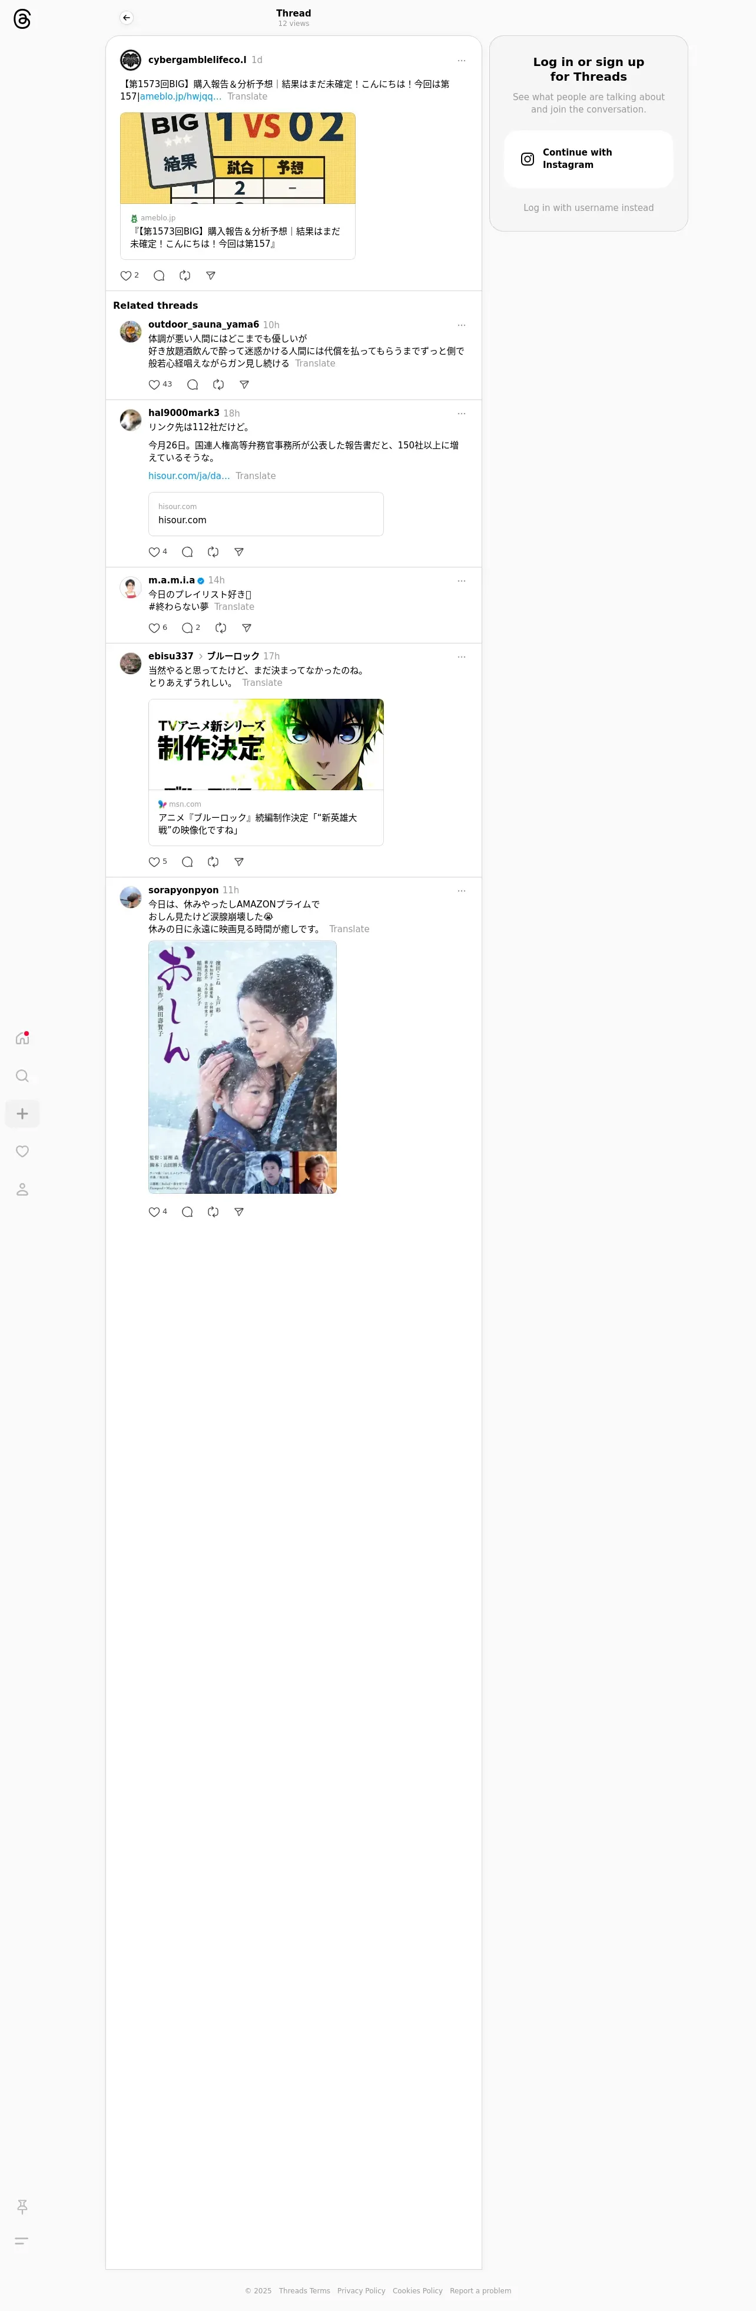
Task: Choose Log in with username instead
Action: click(x=588, y=207)
